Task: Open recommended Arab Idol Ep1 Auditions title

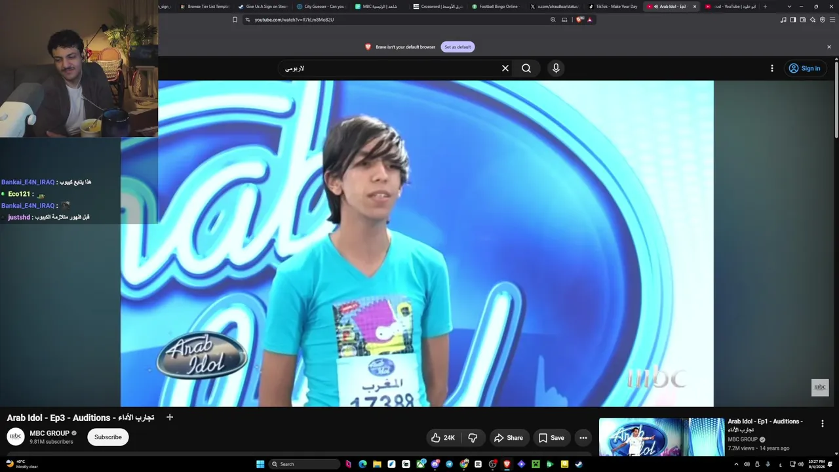Action: 765,425
